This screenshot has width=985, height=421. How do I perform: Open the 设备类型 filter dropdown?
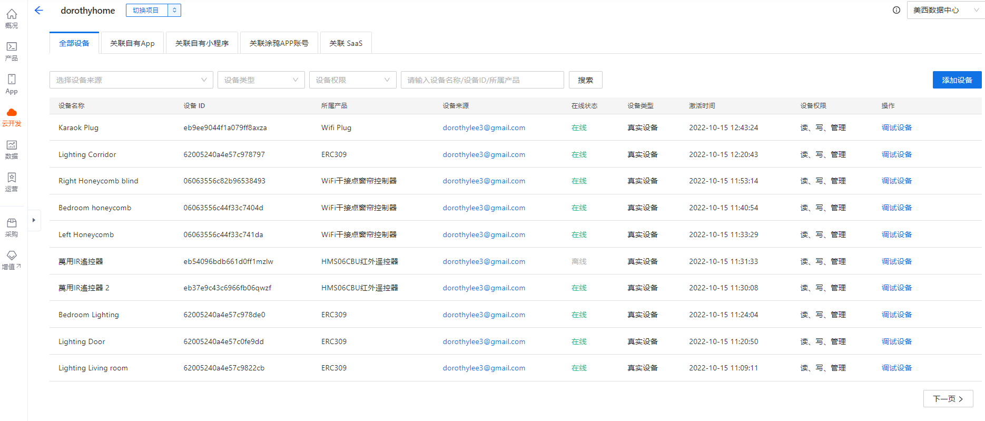pos(261,80)
